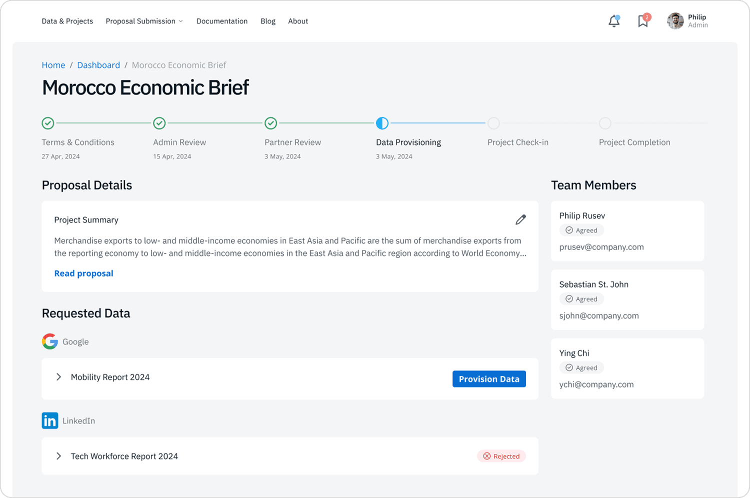Click the Morocco Economic Brief breadcrumb text
Screen dimensions: 750x498
tap(179, 65)
